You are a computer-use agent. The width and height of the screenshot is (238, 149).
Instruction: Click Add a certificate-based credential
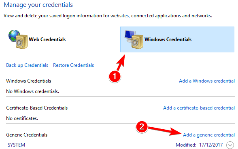[x=199, y=108]
